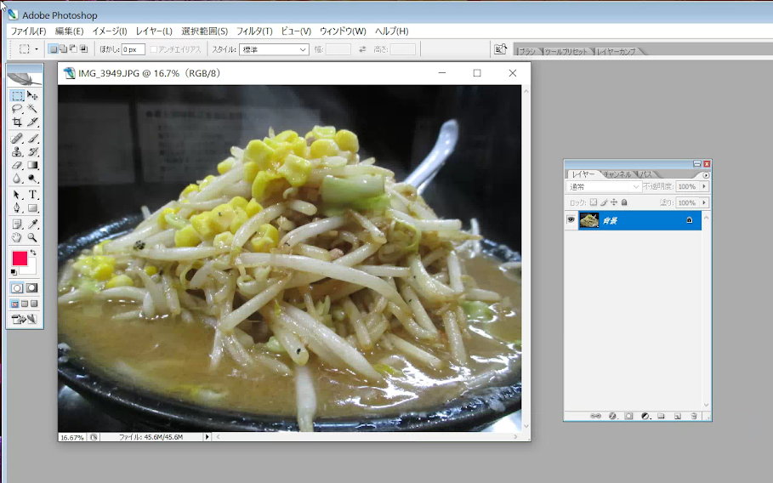Toggle the アンチエイリアス checkbox
The width and height of the screenshot is (773, 483).
[153, 49]
